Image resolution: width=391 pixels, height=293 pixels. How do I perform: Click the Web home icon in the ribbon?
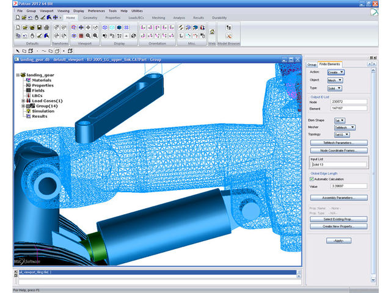point(211,31)
